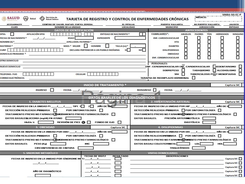Click the VISITAS DOMICILIARIAS header
This screenshot has height=184, width=245.
pyautogui.click(x=163, y=153)
